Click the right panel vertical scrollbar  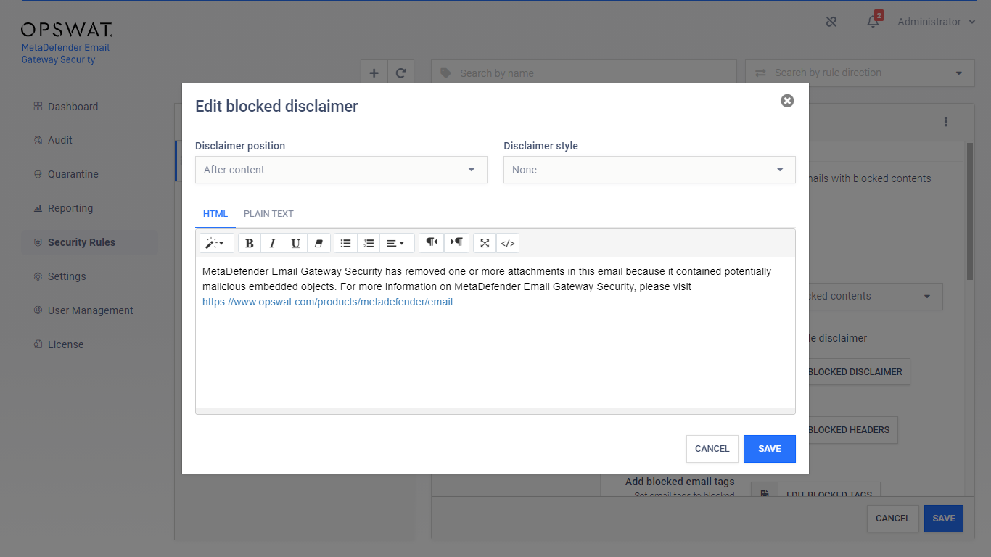click(969, 211)
